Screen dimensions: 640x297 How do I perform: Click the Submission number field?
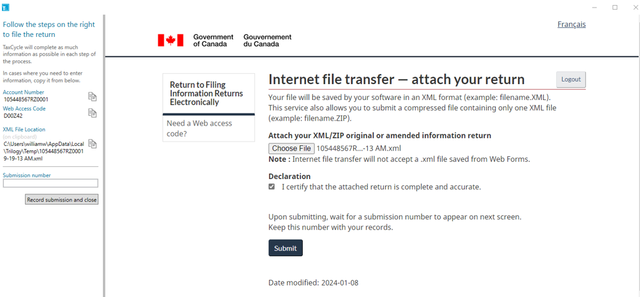pyautogui.click(x=50, y=184)
